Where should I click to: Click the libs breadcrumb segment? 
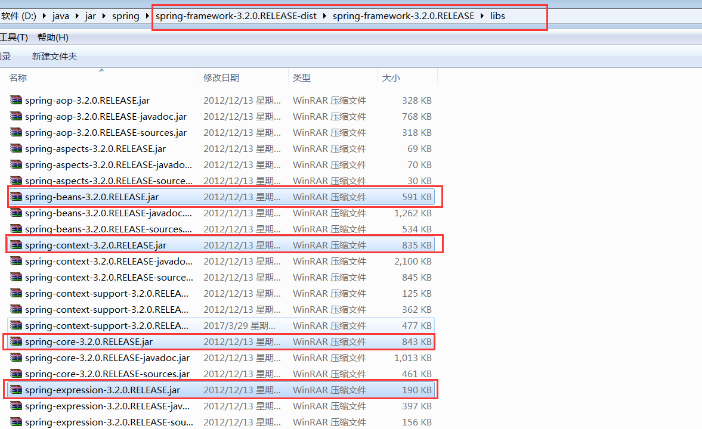(x=497, y=16)
